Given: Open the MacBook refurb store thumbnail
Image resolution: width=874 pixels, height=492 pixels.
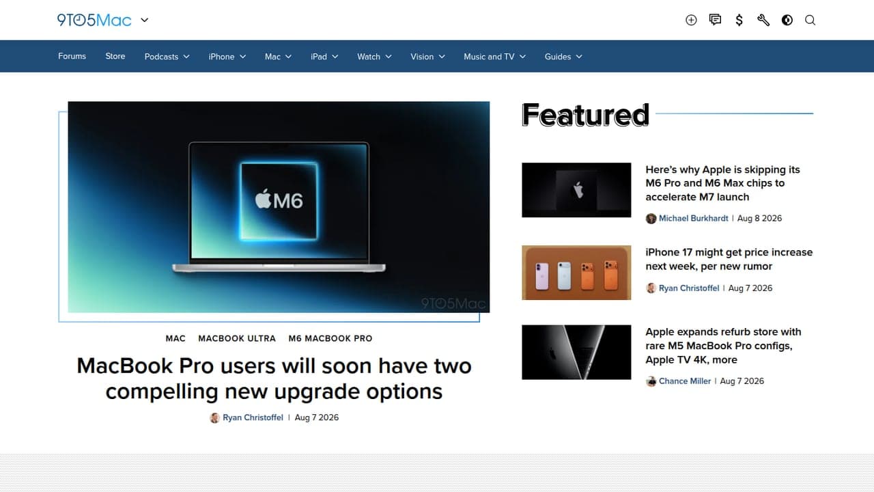Looking at the screenshot, I should [576, 352].
